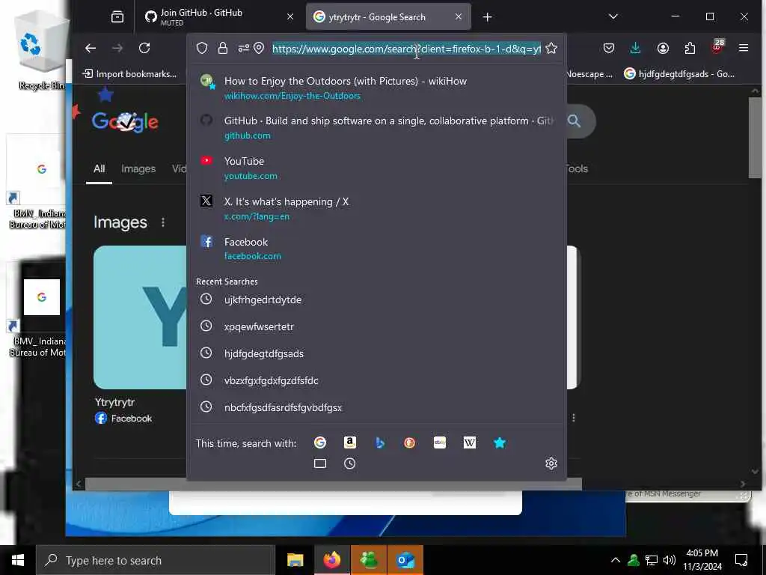Open the Images section three-dot menu
The width and height of the screenshot is (766, 575).
click(162, 222)
